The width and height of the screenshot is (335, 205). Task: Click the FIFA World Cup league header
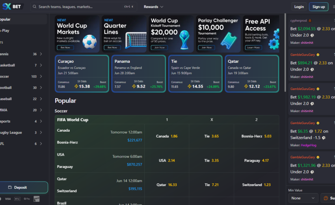tap(73, 120)
